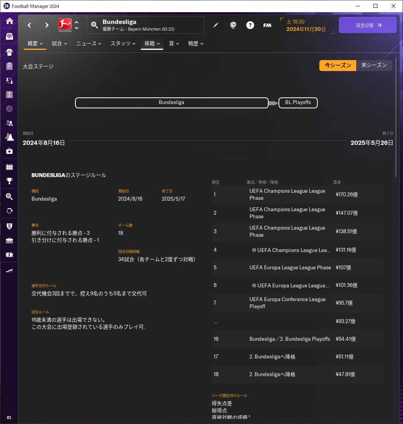403x424 pixels.
Task: Click the 試合日程 continue button
Action: [x=368, y=25]
